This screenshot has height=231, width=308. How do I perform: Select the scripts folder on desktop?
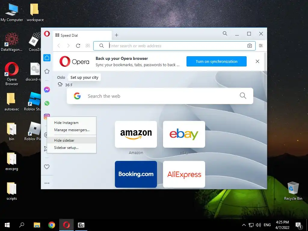pos(12,191)
